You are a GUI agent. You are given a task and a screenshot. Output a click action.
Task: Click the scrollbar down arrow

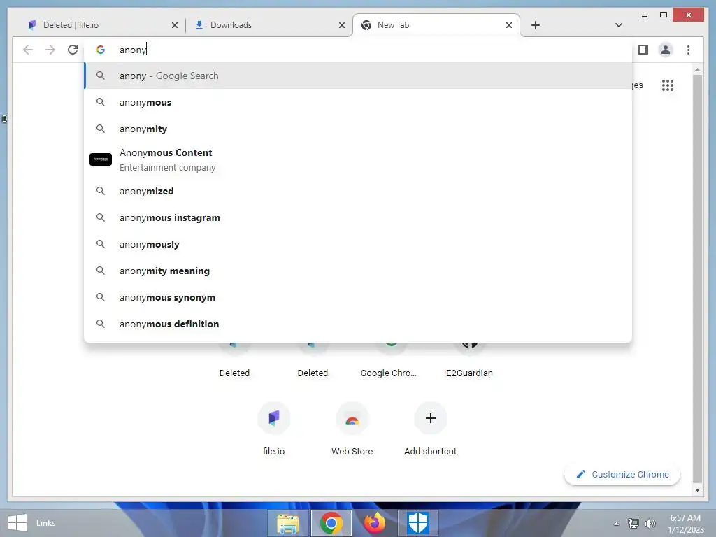point(697,490)
